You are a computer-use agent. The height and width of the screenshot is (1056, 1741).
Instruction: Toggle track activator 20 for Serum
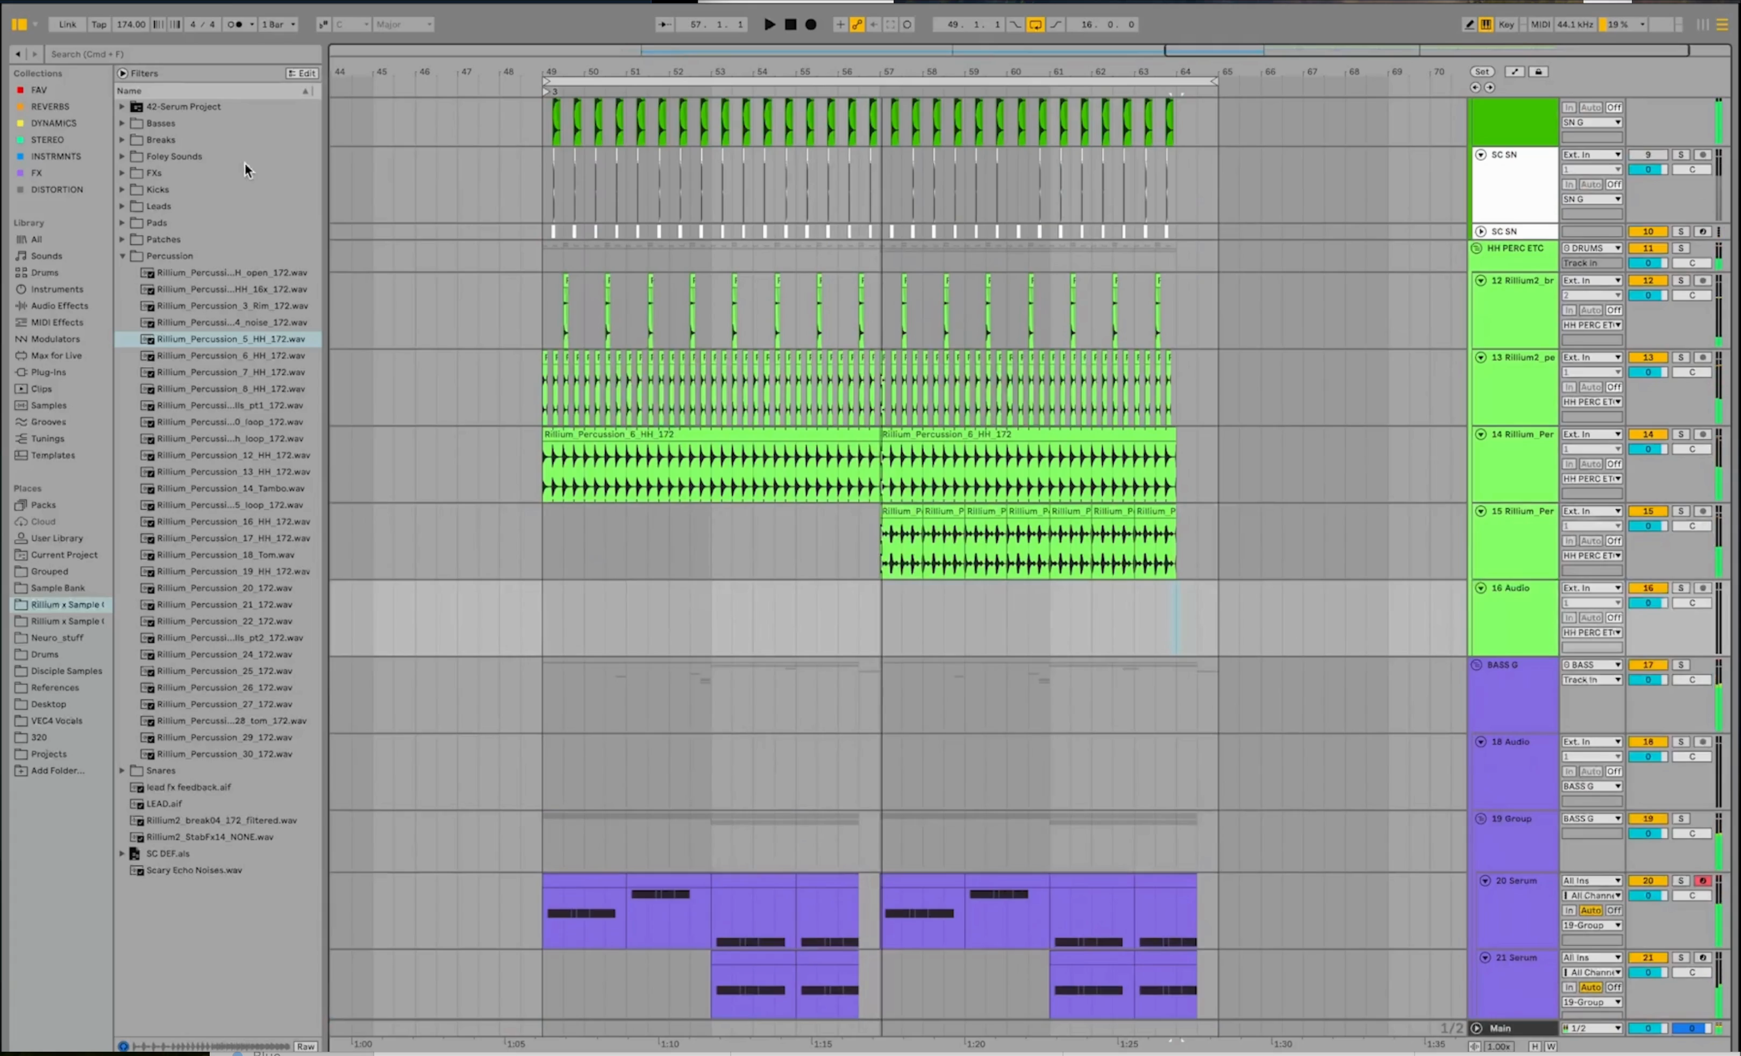1648,881
